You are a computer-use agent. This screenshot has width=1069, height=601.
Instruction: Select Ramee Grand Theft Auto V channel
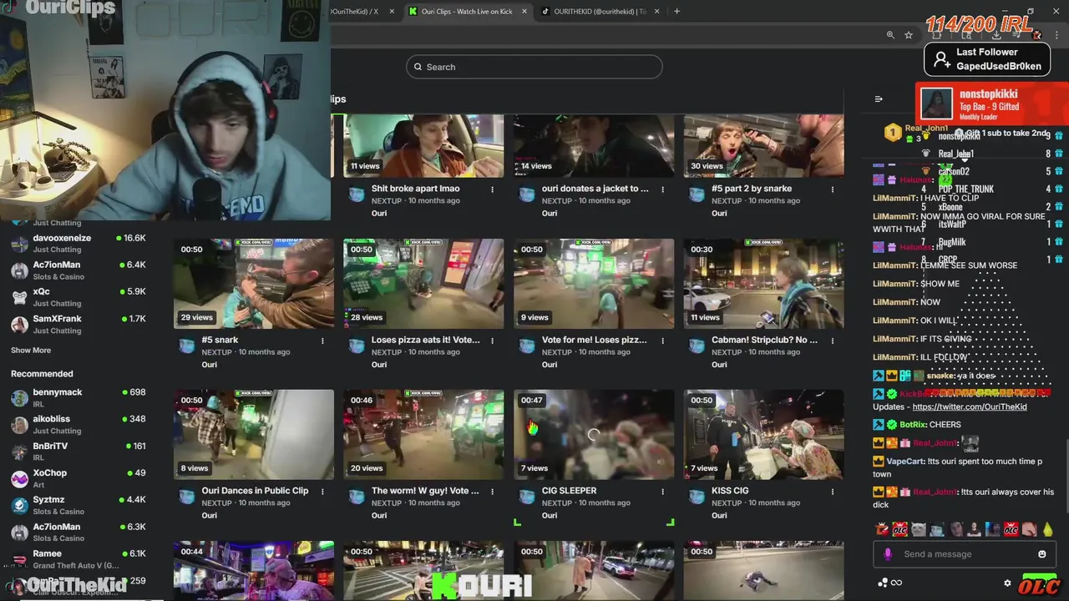pos(80,558)
